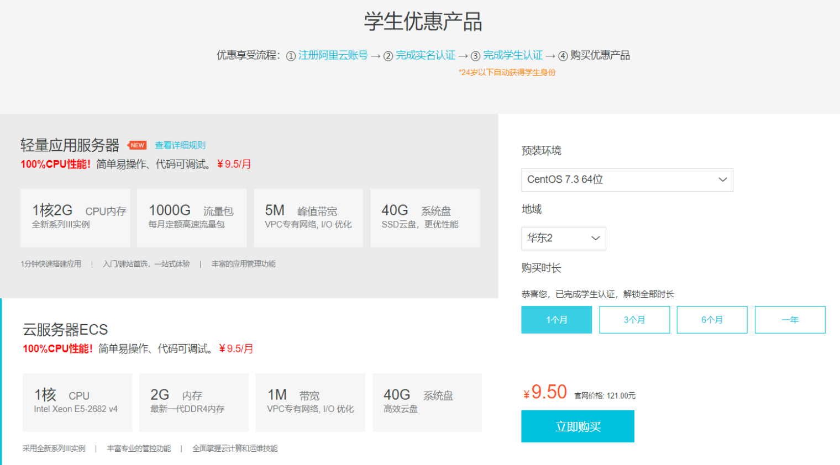The width and height of the screenshot is (840, 465).
Task: Click the 学生优惠产品 page title
Action: click(423, 22)
